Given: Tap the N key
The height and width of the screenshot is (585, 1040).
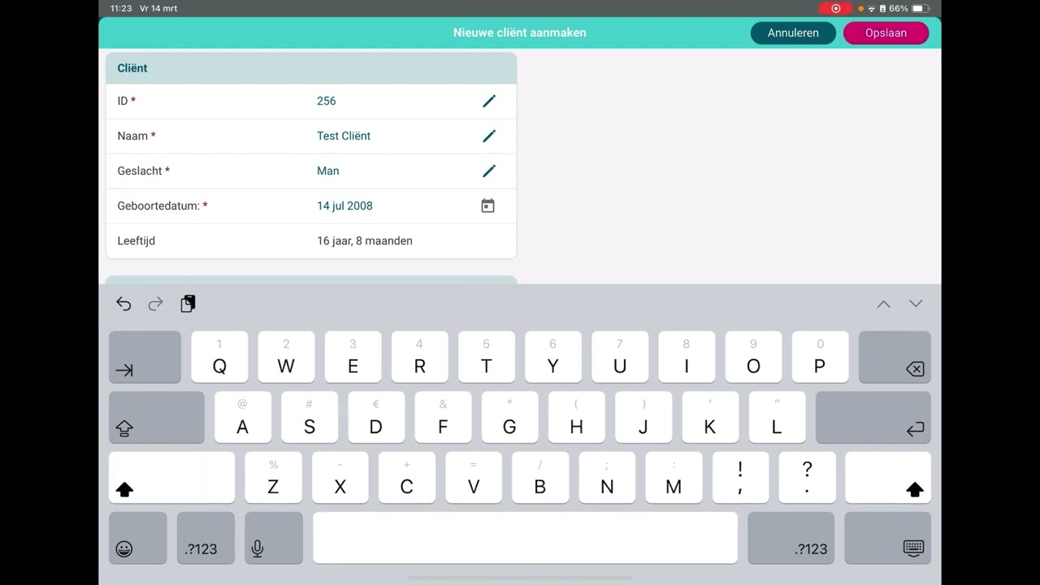Looking at the screenshot, I should (607, 478).
